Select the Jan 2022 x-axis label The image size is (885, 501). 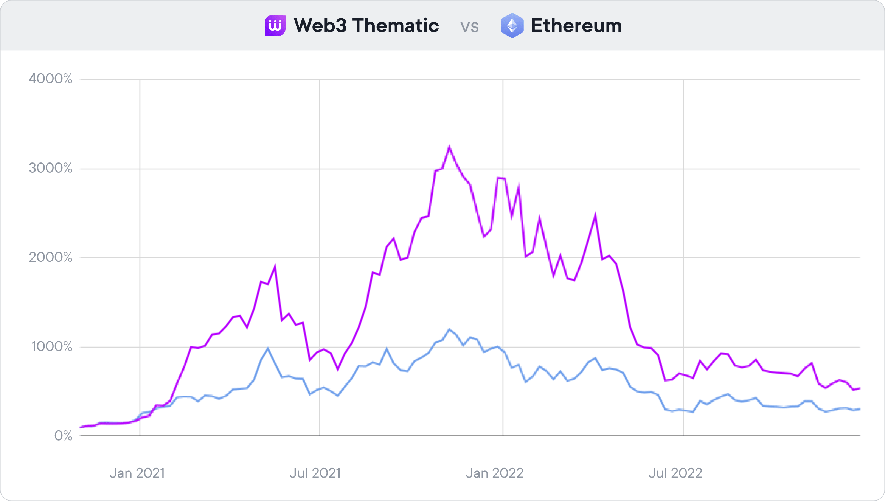(495, 473)
